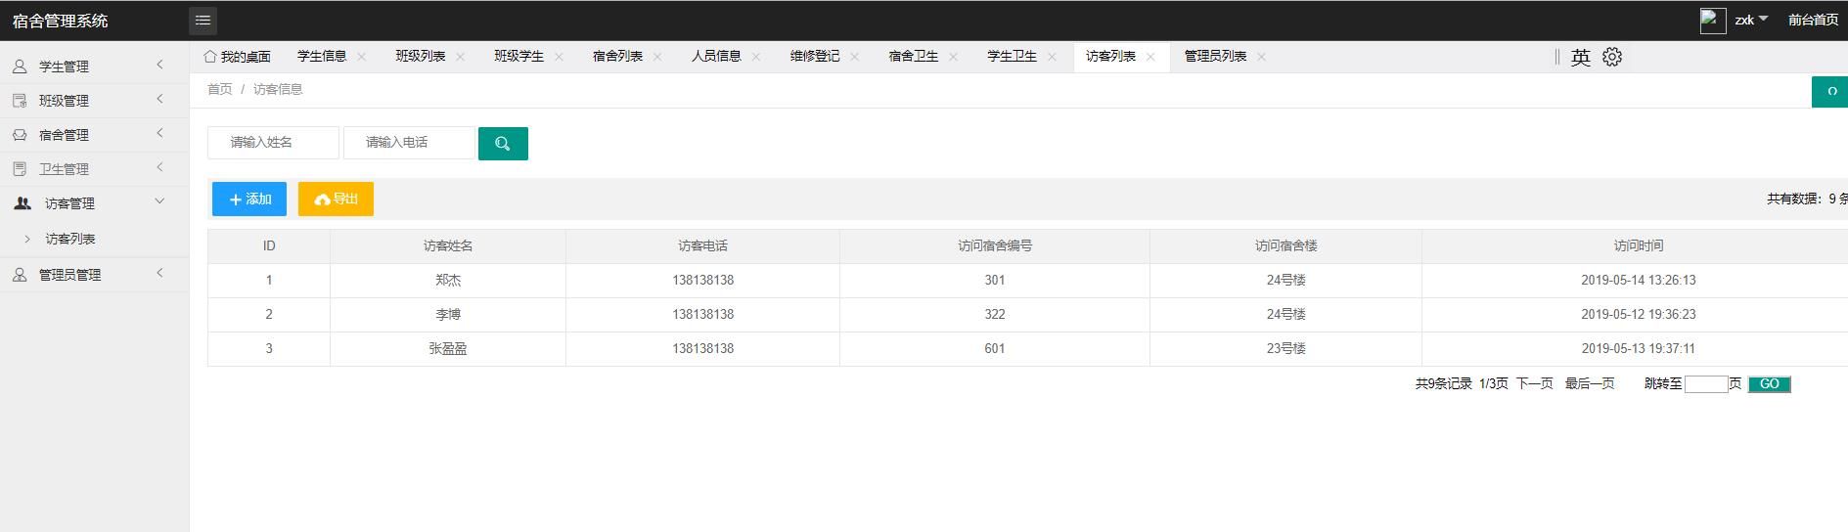Close the 宿舍卫生 tab
Viewport: 1848px width, 532px height.
[x=953, y=57]
